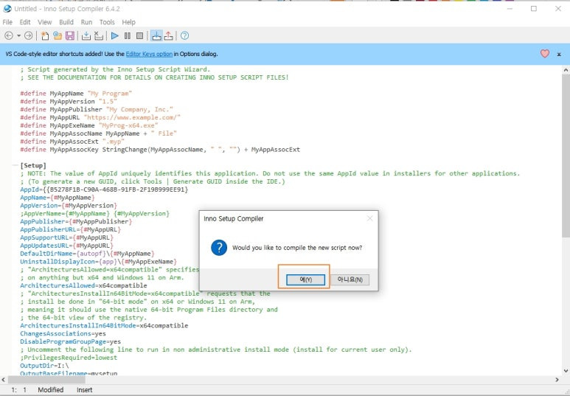Click the Insert mode status bar entry

(x=84, y=390)
